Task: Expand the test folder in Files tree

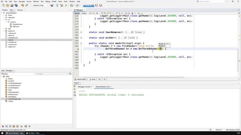Action: click(x=4, y=28)
